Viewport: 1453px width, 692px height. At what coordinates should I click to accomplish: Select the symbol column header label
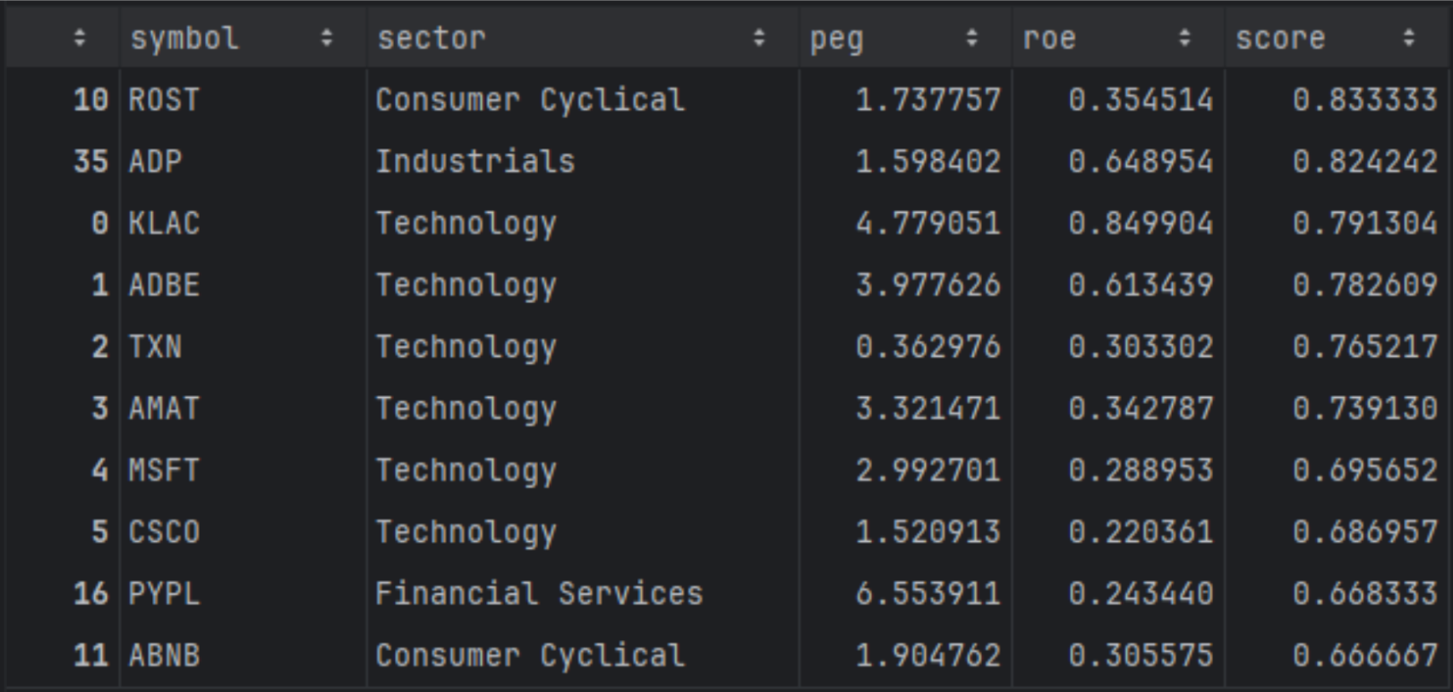tap(185, 38)
